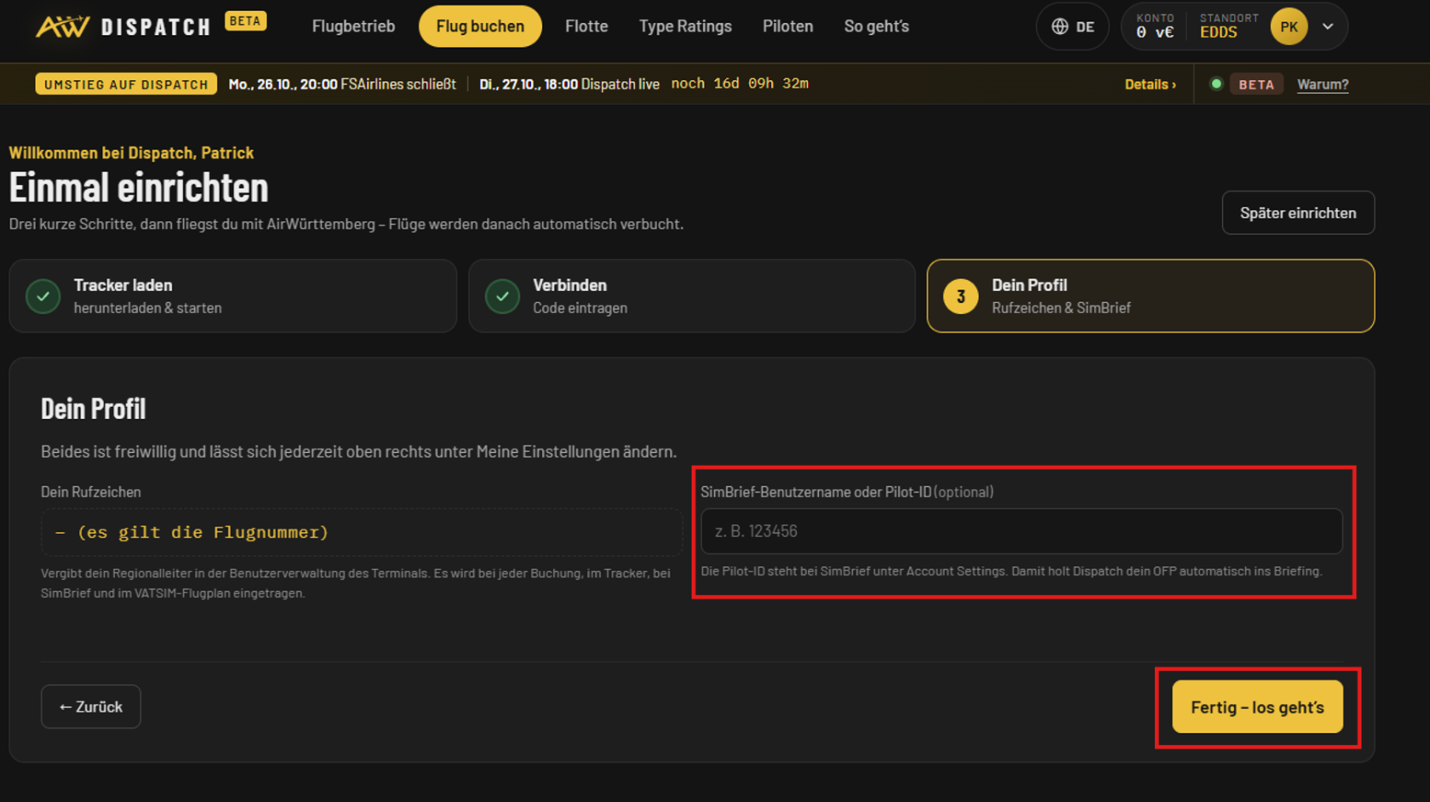Viewport: 1430px width, 802px height.
Task: Click the 'Dein Profil' section heading
Action: [94, 409]
